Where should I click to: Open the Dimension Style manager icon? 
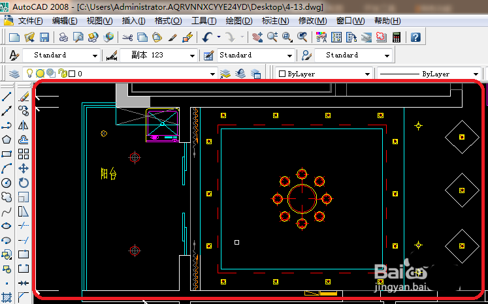pos(112,55)
